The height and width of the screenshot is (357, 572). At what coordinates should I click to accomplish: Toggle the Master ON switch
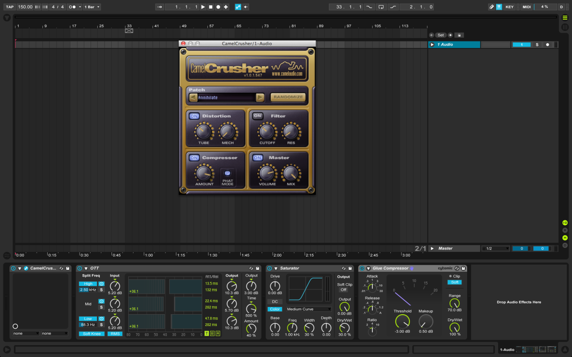coord(258,158)
